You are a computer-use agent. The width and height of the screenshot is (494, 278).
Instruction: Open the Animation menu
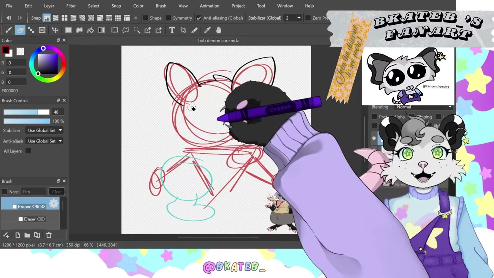coord(210,6)
